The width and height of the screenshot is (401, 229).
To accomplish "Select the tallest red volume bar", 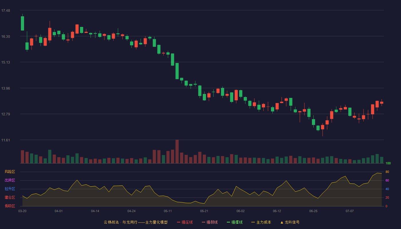I will point(177,152).
